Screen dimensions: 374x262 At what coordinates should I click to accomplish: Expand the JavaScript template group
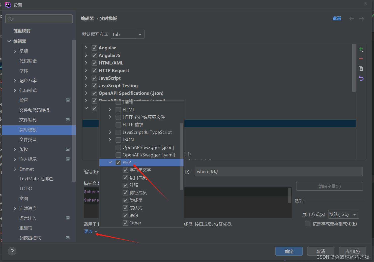[x=86, y=78]
